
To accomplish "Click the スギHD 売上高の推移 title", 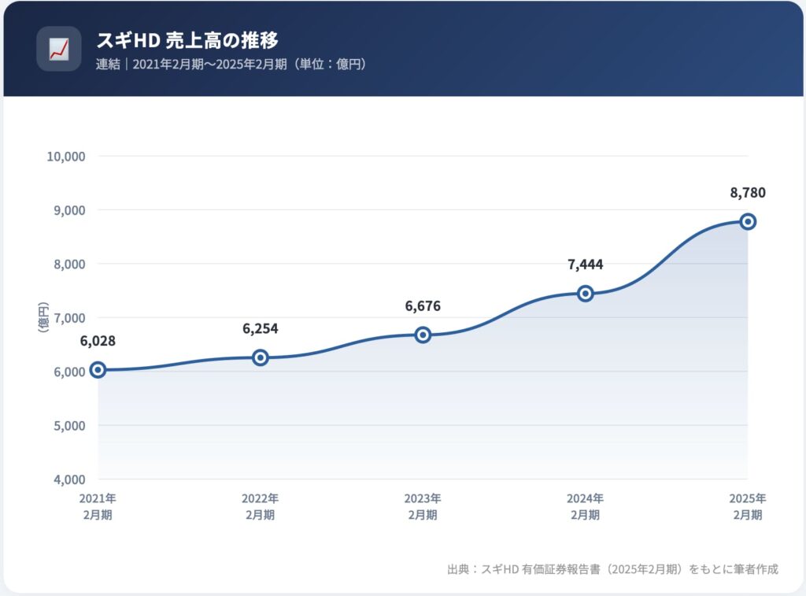I will click(187, 40).
